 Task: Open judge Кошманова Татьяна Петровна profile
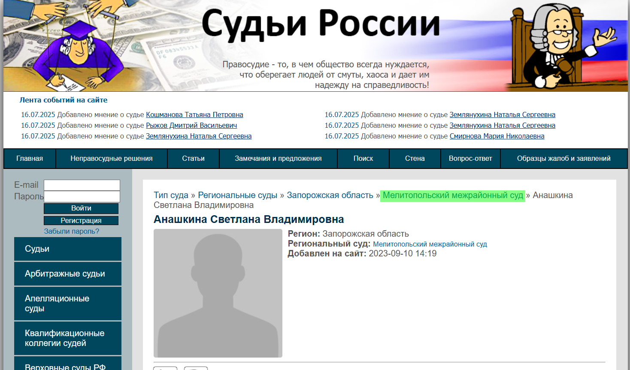pyautogui.click(x=194, y=114)
